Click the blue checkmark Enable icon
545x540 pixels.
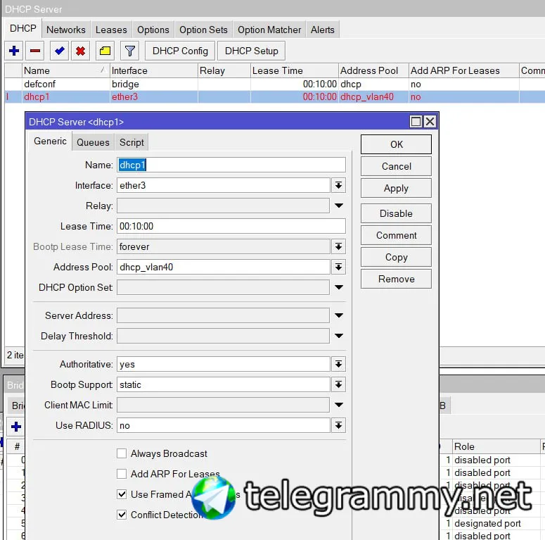[x=60, y=51]
